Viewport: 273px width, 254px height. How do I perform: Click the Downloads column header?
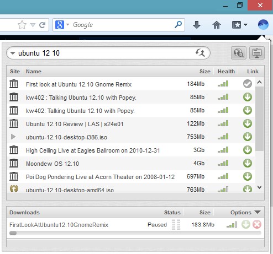pos(24,213)
